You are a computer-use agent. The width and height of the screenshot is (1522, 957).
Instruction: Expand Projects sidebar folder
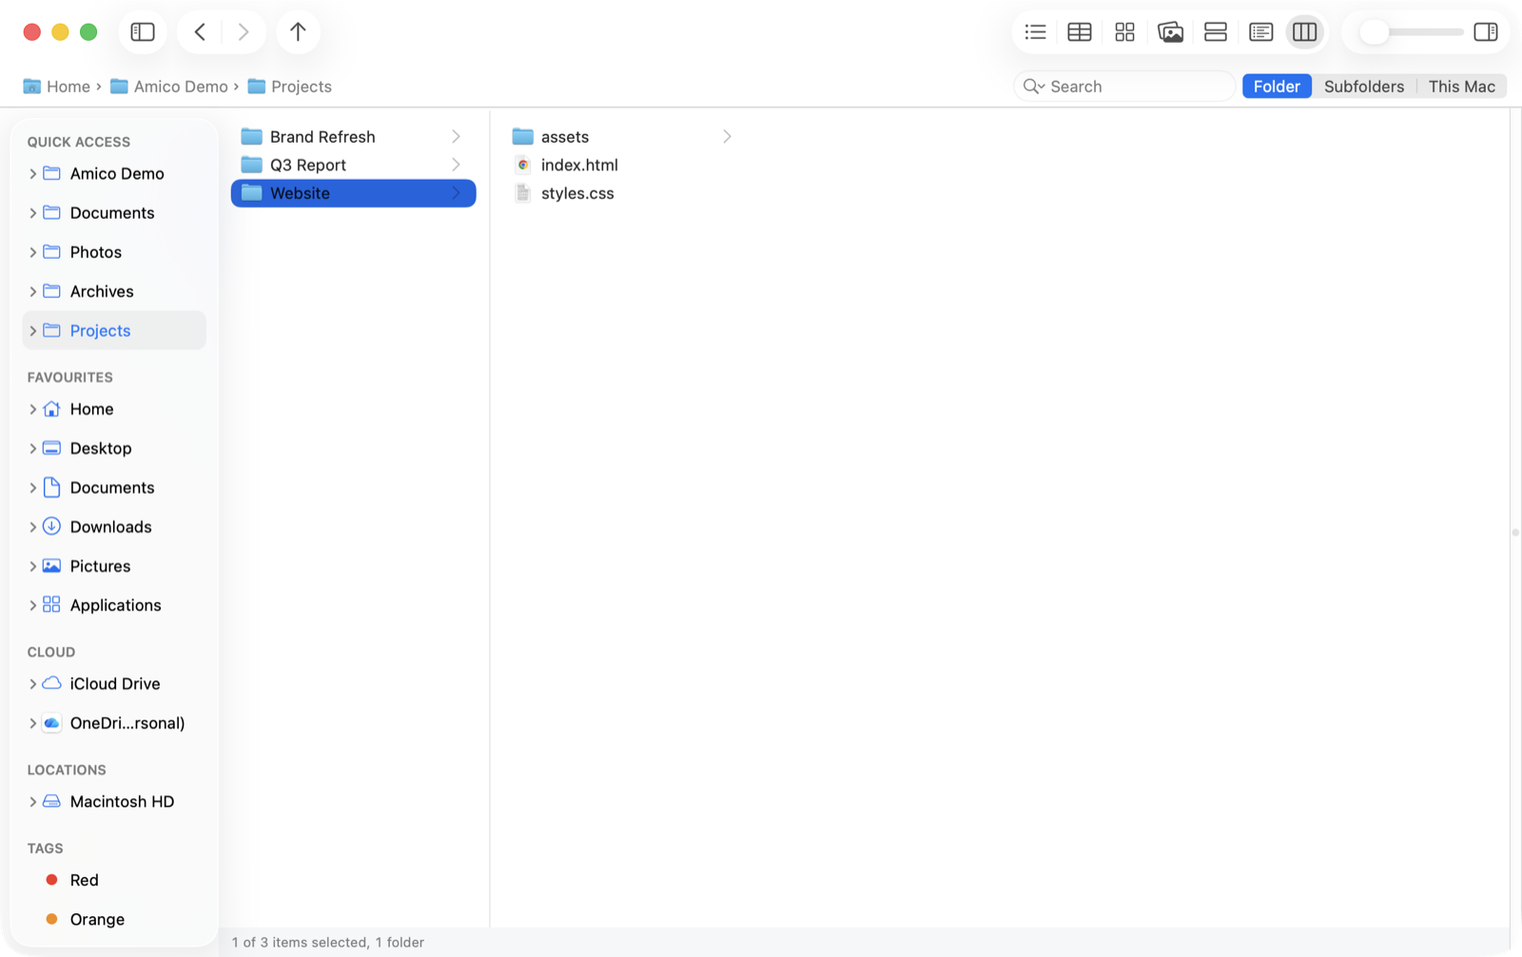33,331
